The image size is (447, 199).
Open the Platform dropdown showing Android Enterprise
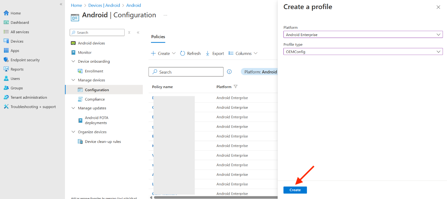(363, 34)
